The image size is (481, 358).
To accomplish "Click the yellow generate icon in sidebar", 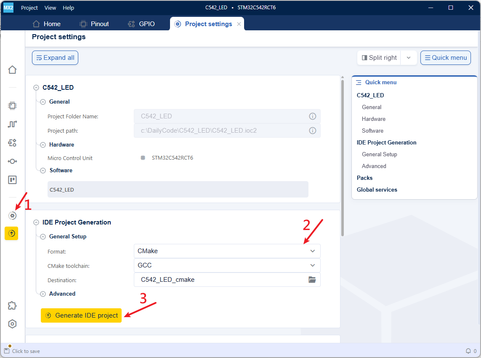I will (x=11, y=233).
